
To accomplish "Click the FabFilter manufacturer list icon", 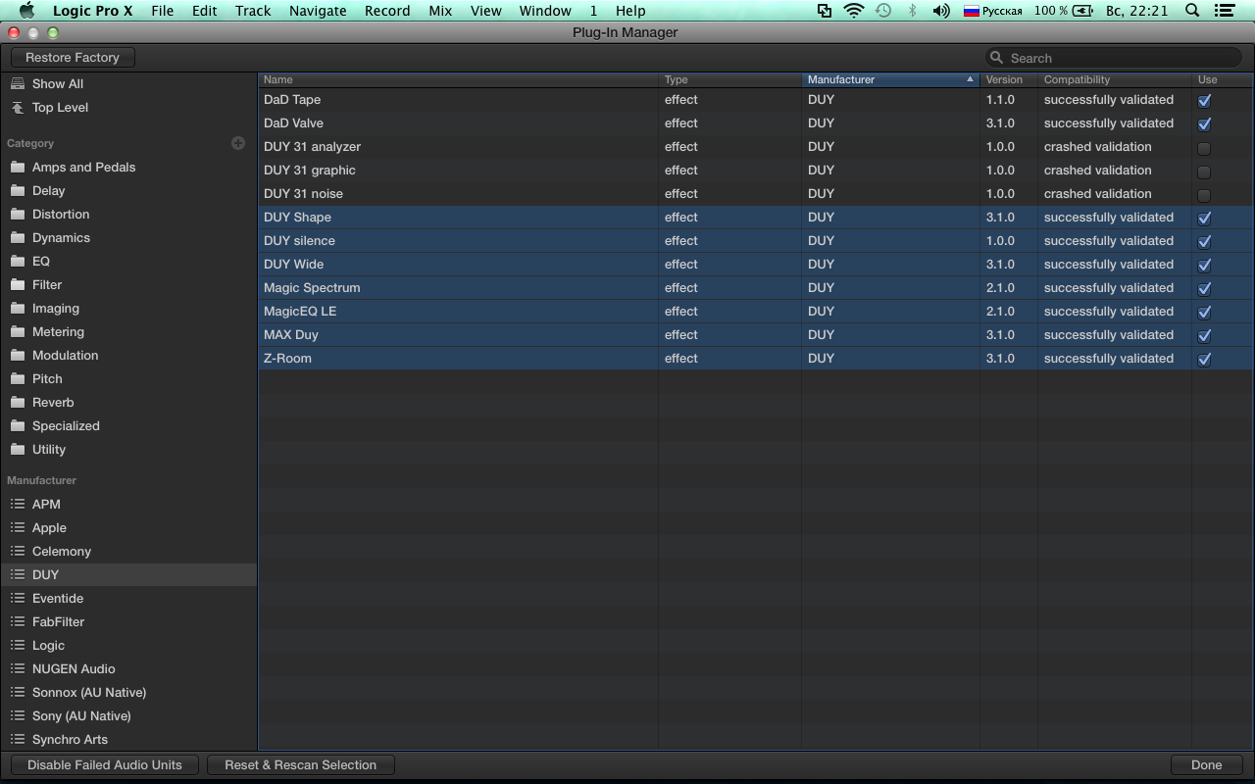I will 18,622.
